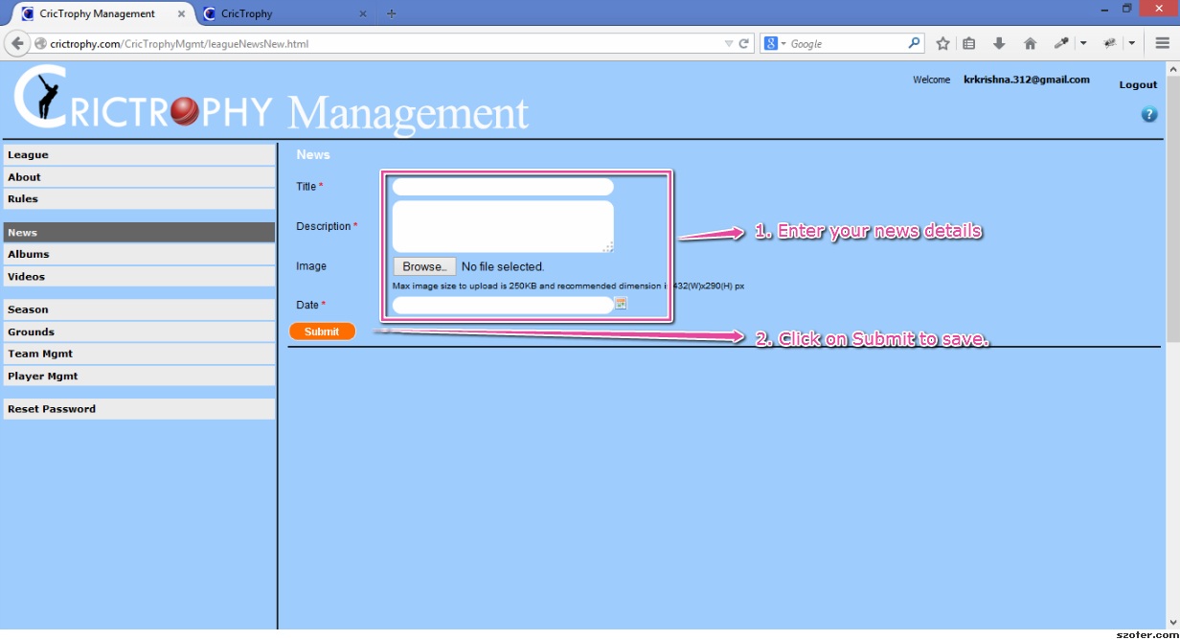Reload the page with the refresh icon
The image size is (1180, 640).
pos(743,43)
